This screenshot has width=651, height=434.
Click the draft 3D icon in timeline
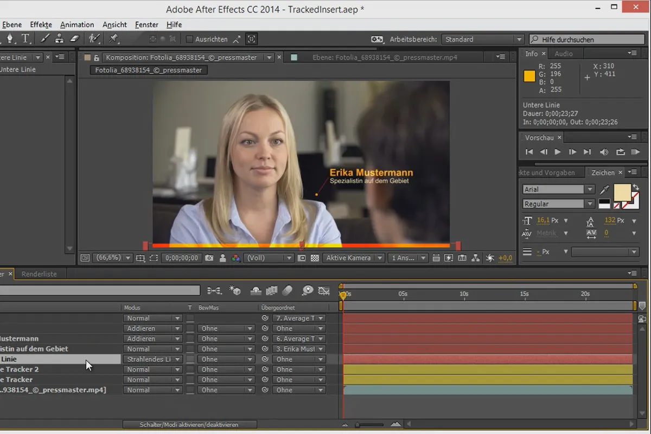tap(235, 291)
